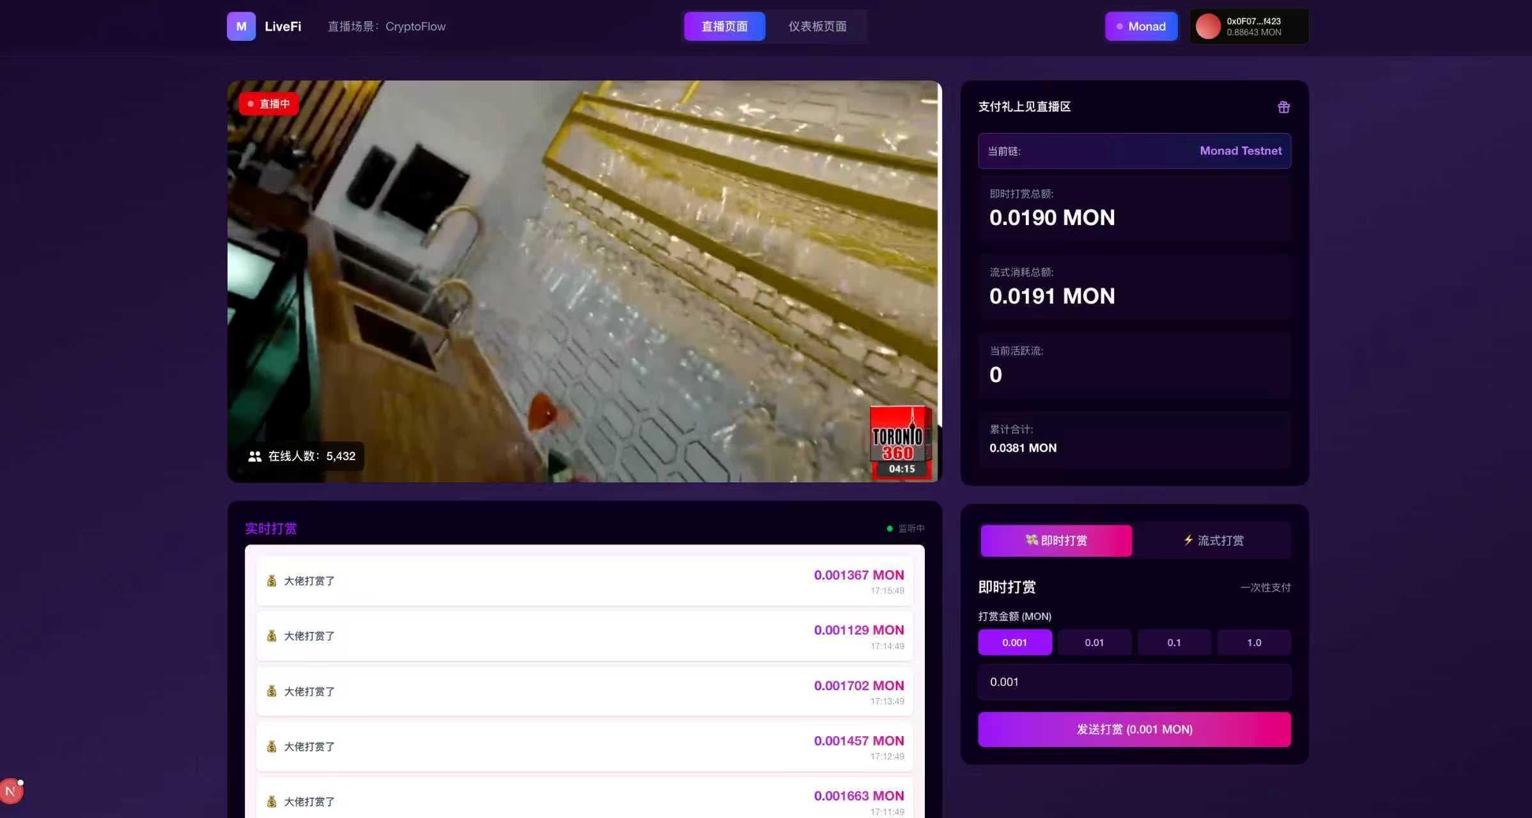Click the red 直播中 live badge
This screenshot has width=1532, height=818.
point(269,104)
